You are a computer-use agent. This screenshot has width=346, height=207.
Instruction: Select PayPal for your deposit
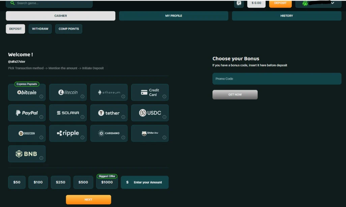click(x=27, y=113)
